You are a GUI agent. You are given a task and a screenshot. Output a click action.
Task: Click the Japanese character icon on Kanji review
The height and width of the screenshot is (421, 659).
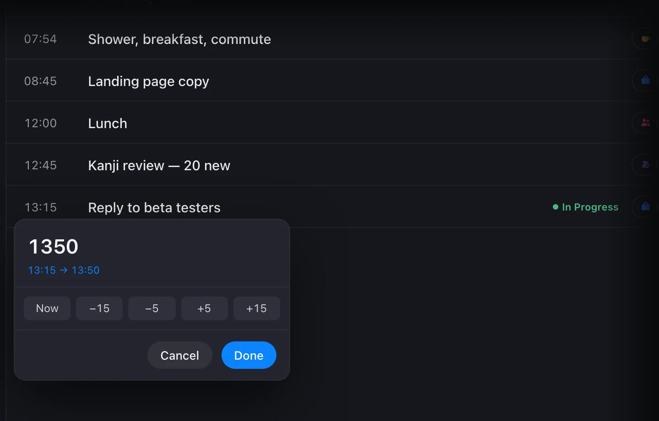click(645, 165)
